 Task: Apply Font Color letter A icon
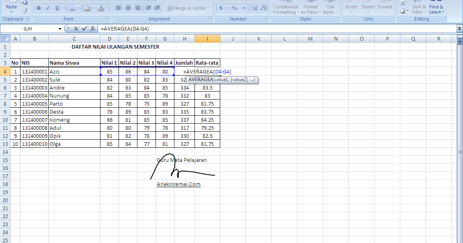[101, 8]
